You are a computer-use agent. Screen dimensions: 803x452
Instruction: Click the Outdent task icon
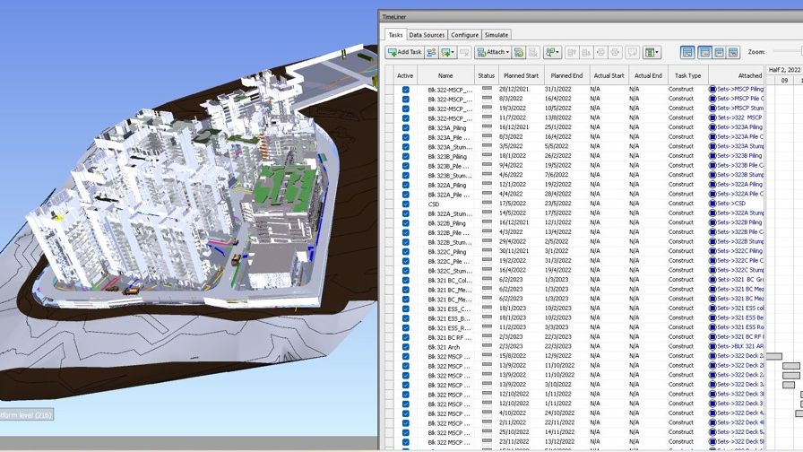(615, 52)
